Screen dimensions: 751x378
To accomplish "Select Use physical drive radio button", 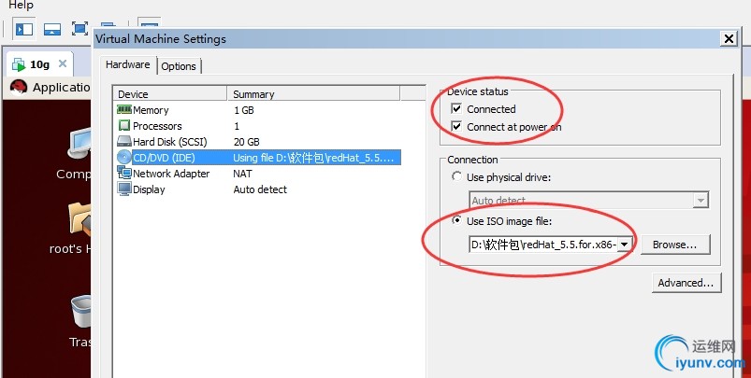I will [456, 177].
